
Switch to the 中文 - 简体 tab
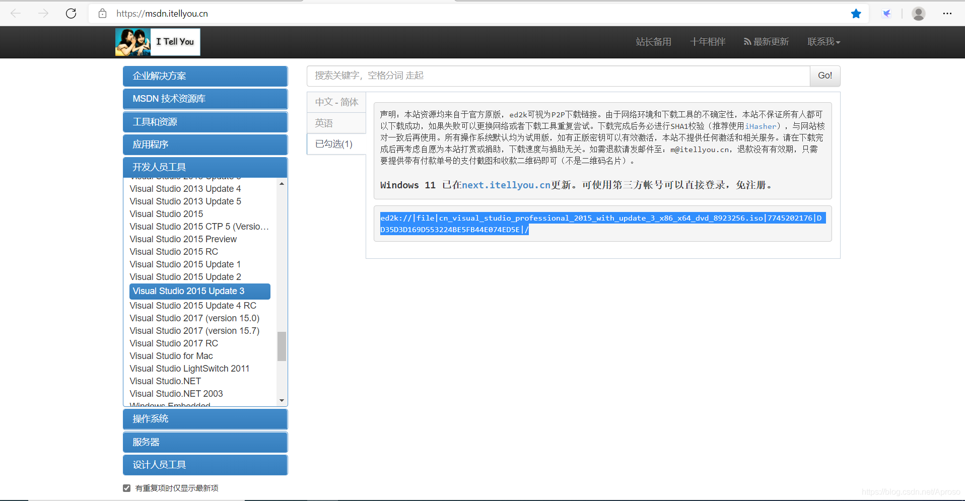(336, 102)
